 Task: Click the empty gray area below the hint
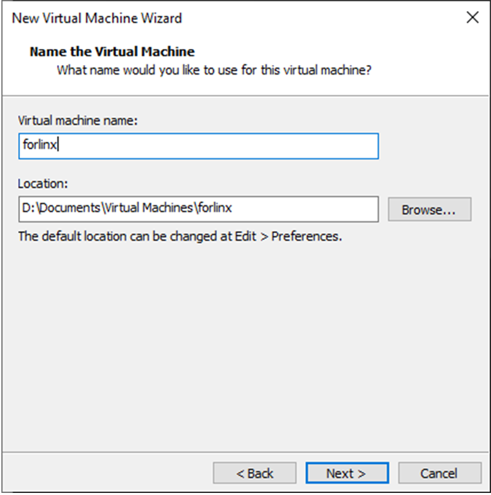click(245, 346)
